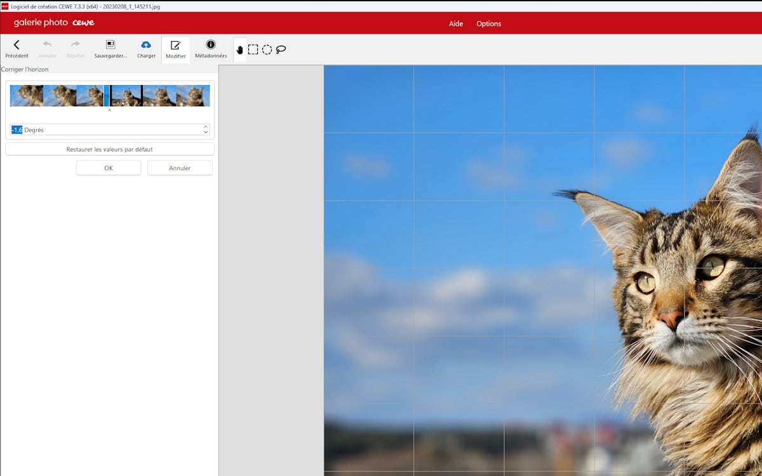Click Restaurer les valeurs par défaut
Screen dimensions: 762x476
tap(110, 149)
